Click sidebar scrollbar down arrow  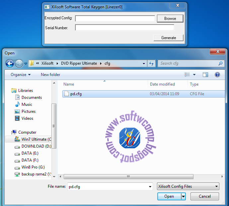(x=54, y=177)
